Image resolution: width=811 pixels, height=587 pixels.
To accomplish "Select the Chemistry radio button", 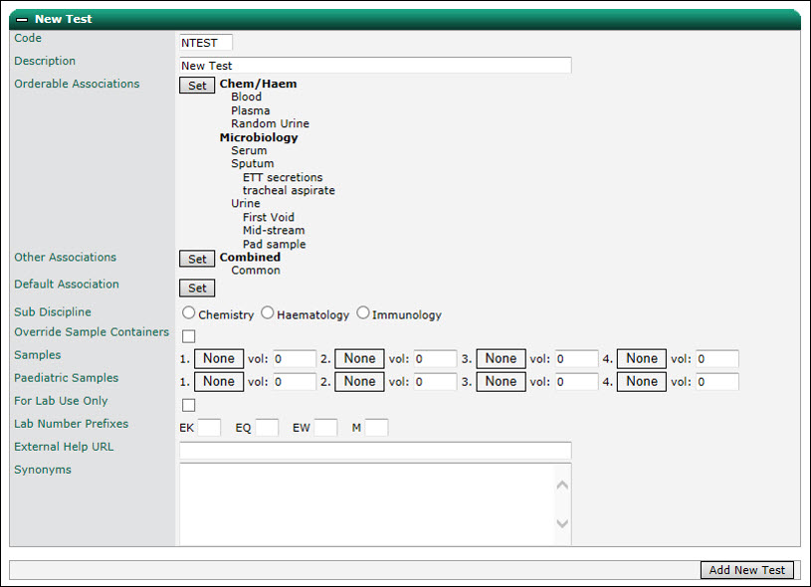I will 188,312.
